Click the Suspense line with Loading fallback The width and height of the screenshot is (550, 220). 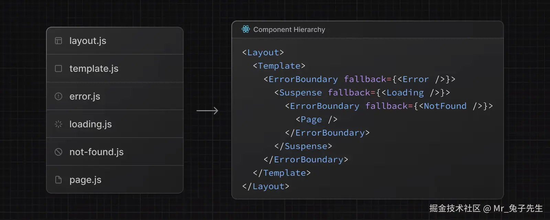tap(362, 93)
